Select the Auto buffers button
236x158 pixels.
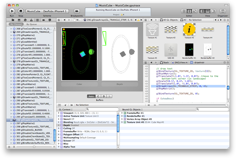coord(91,96)
